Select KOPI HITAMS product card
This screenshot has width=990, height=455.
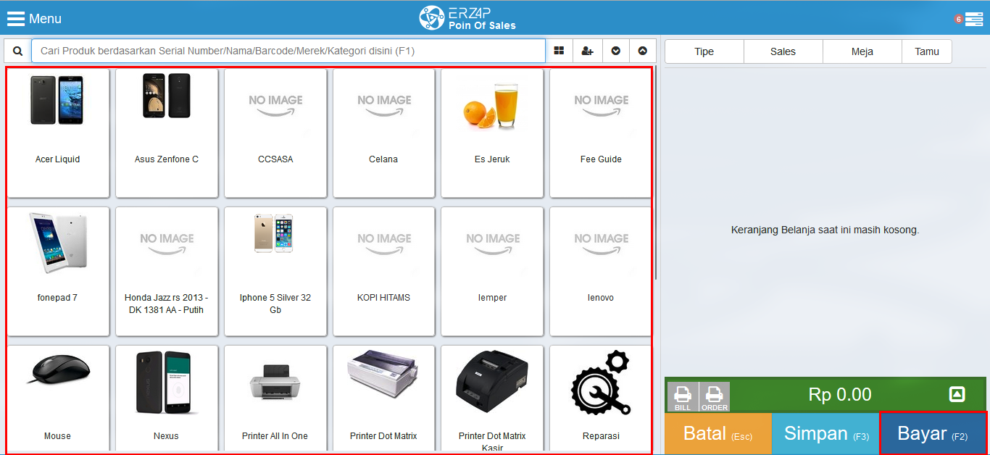[x=384, y=272]
